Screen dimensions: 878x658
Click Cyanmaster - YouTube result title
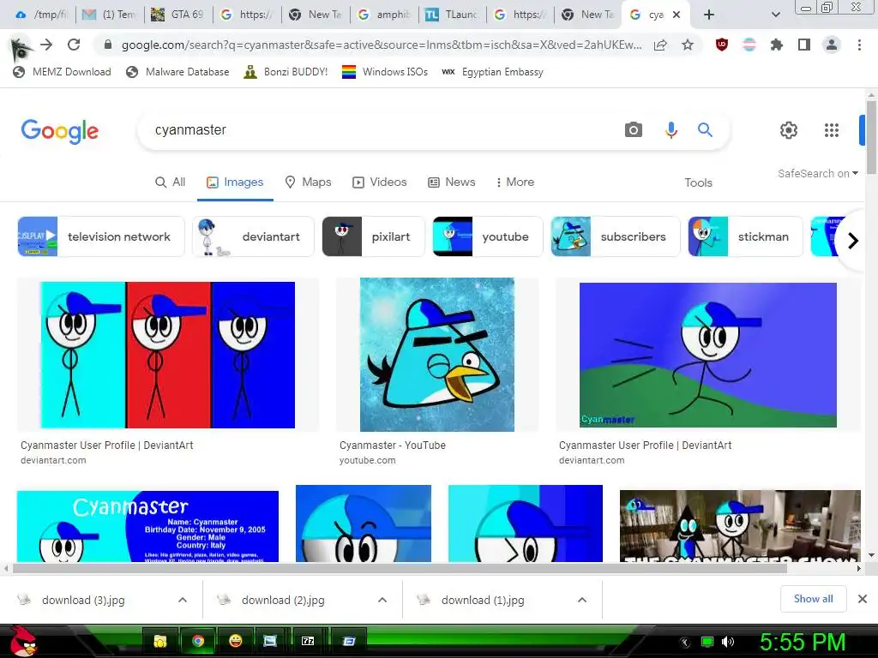click(393, 446)
